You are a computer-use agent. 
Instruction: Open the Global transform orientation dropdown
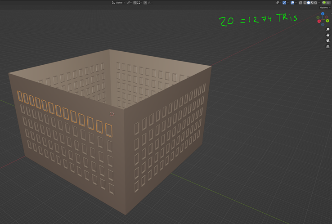[x=119, y=3]
